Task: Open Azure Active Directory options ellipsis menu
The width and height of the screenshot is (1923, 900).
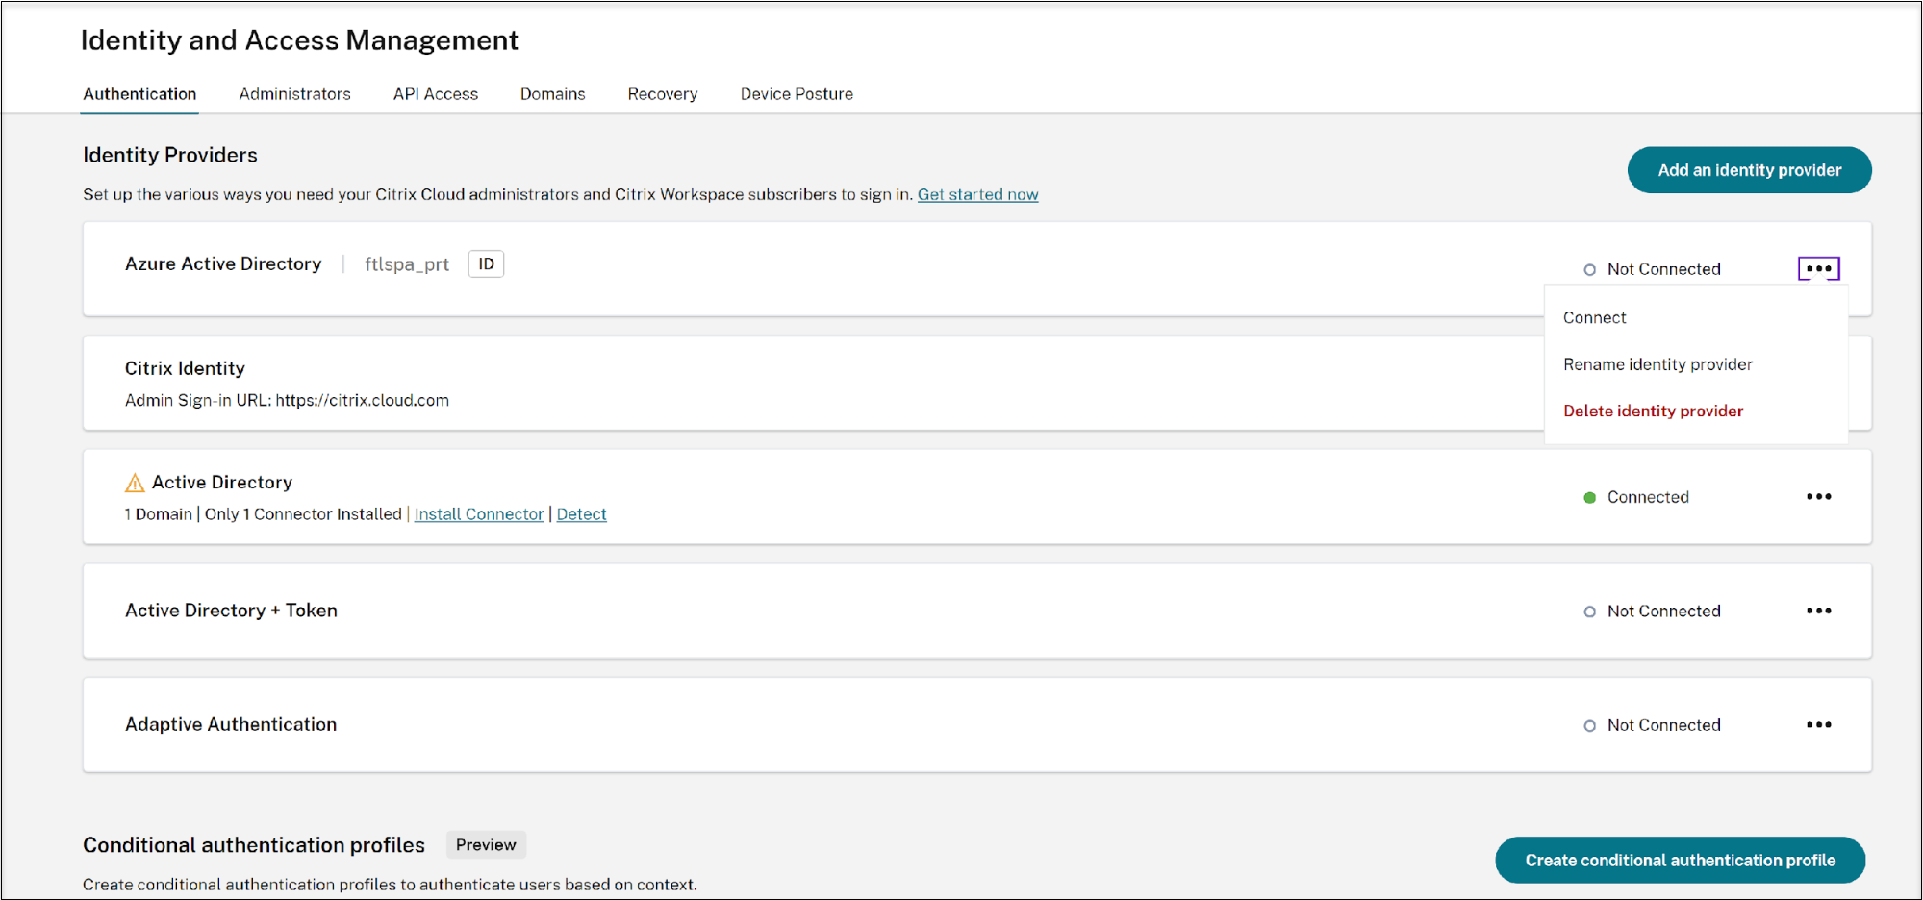Action: [1818, 269]
